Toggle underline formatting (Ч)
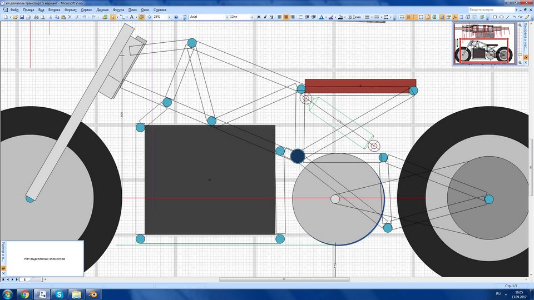Screen dimensions: 534x300 click(273, 17)
